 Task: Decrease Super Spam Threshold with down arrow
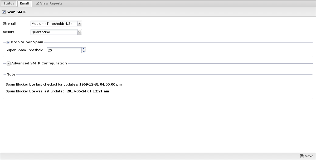(x=84, y=52)
